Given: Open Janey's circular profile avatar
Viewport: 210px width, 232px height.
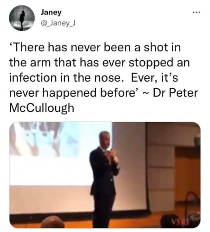Looking at the screenshot, I should point(22,18).
